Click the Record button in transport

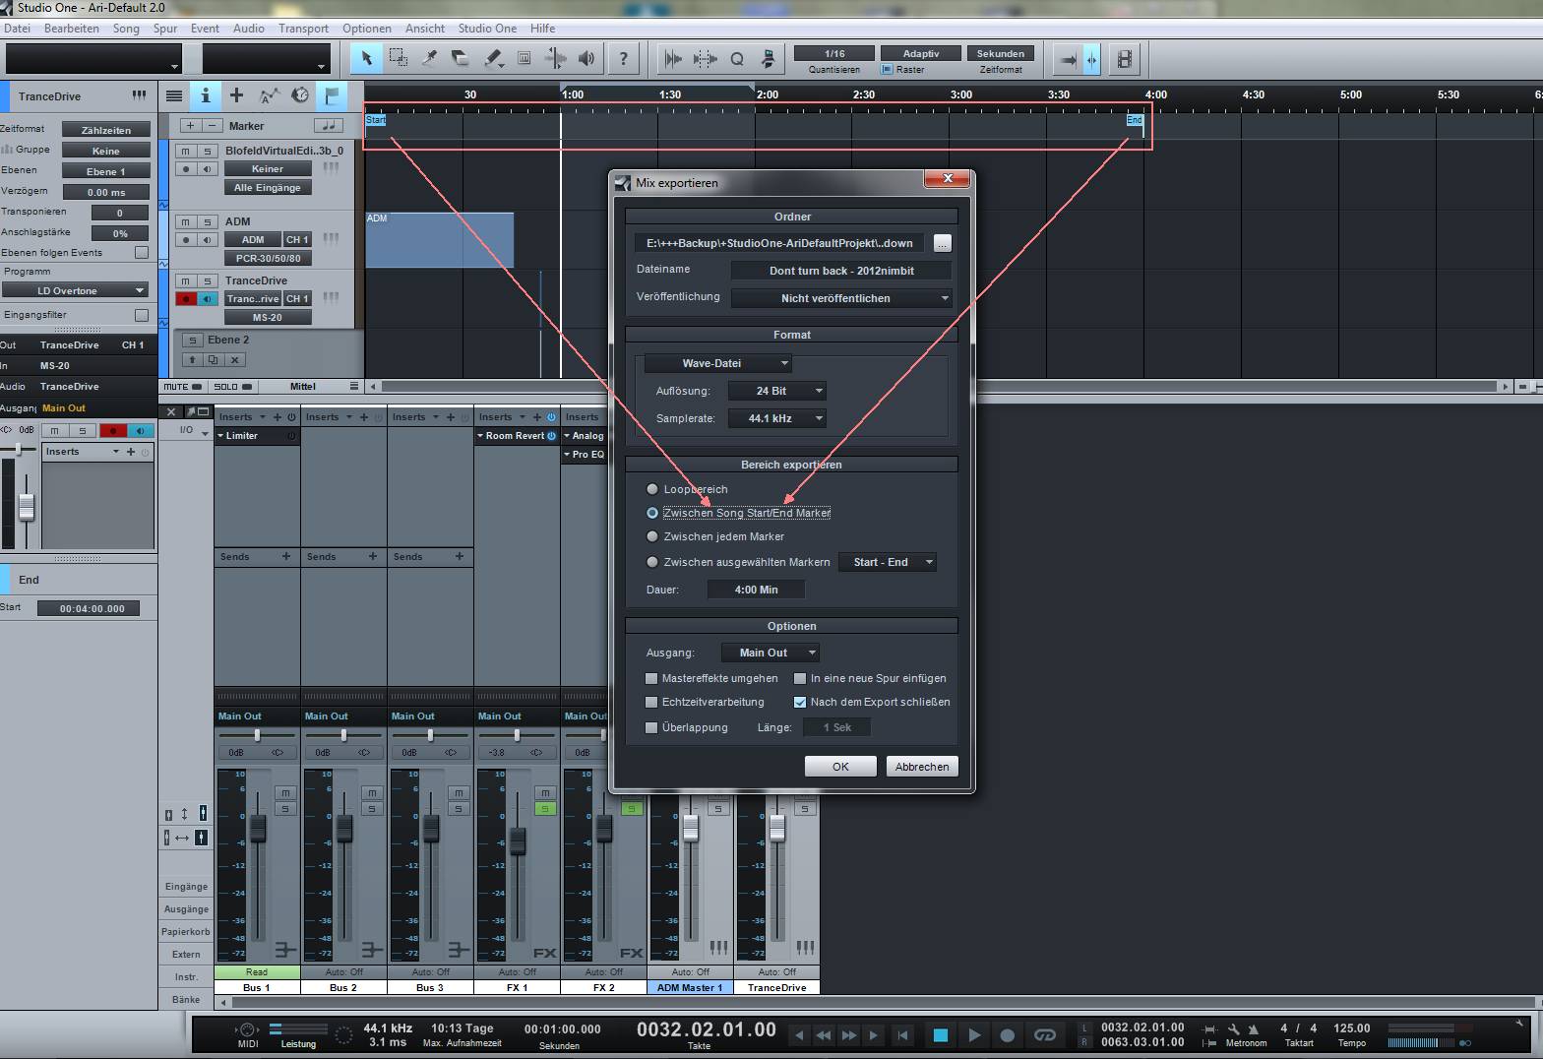pos(1008,1035)
